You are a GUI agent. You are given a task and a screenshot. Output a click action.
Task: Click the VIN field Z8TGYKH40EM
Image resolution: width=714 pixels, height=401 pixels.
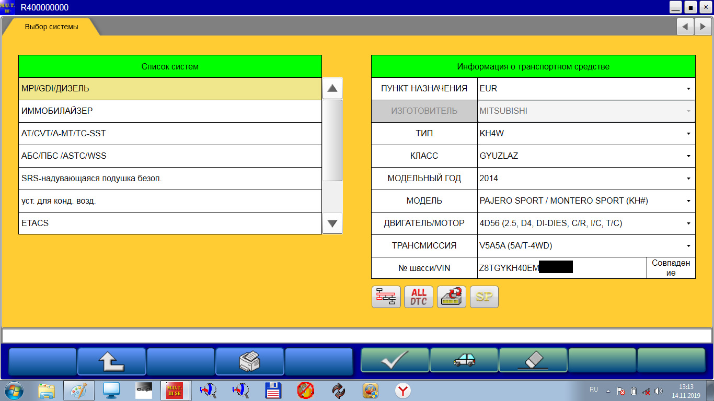click(562, 268)
